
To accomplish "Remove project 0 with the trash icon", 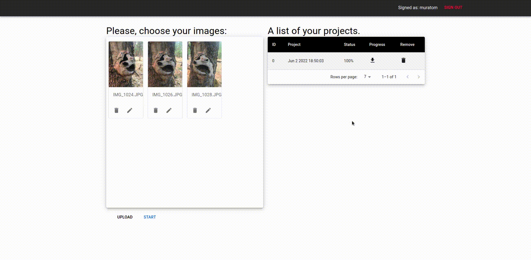I will (x=403, y=60).
